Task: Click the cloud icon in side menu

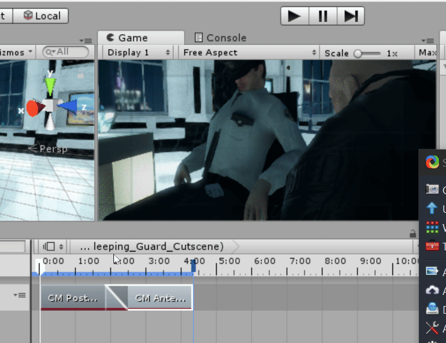Action: [x=432, y=290]
